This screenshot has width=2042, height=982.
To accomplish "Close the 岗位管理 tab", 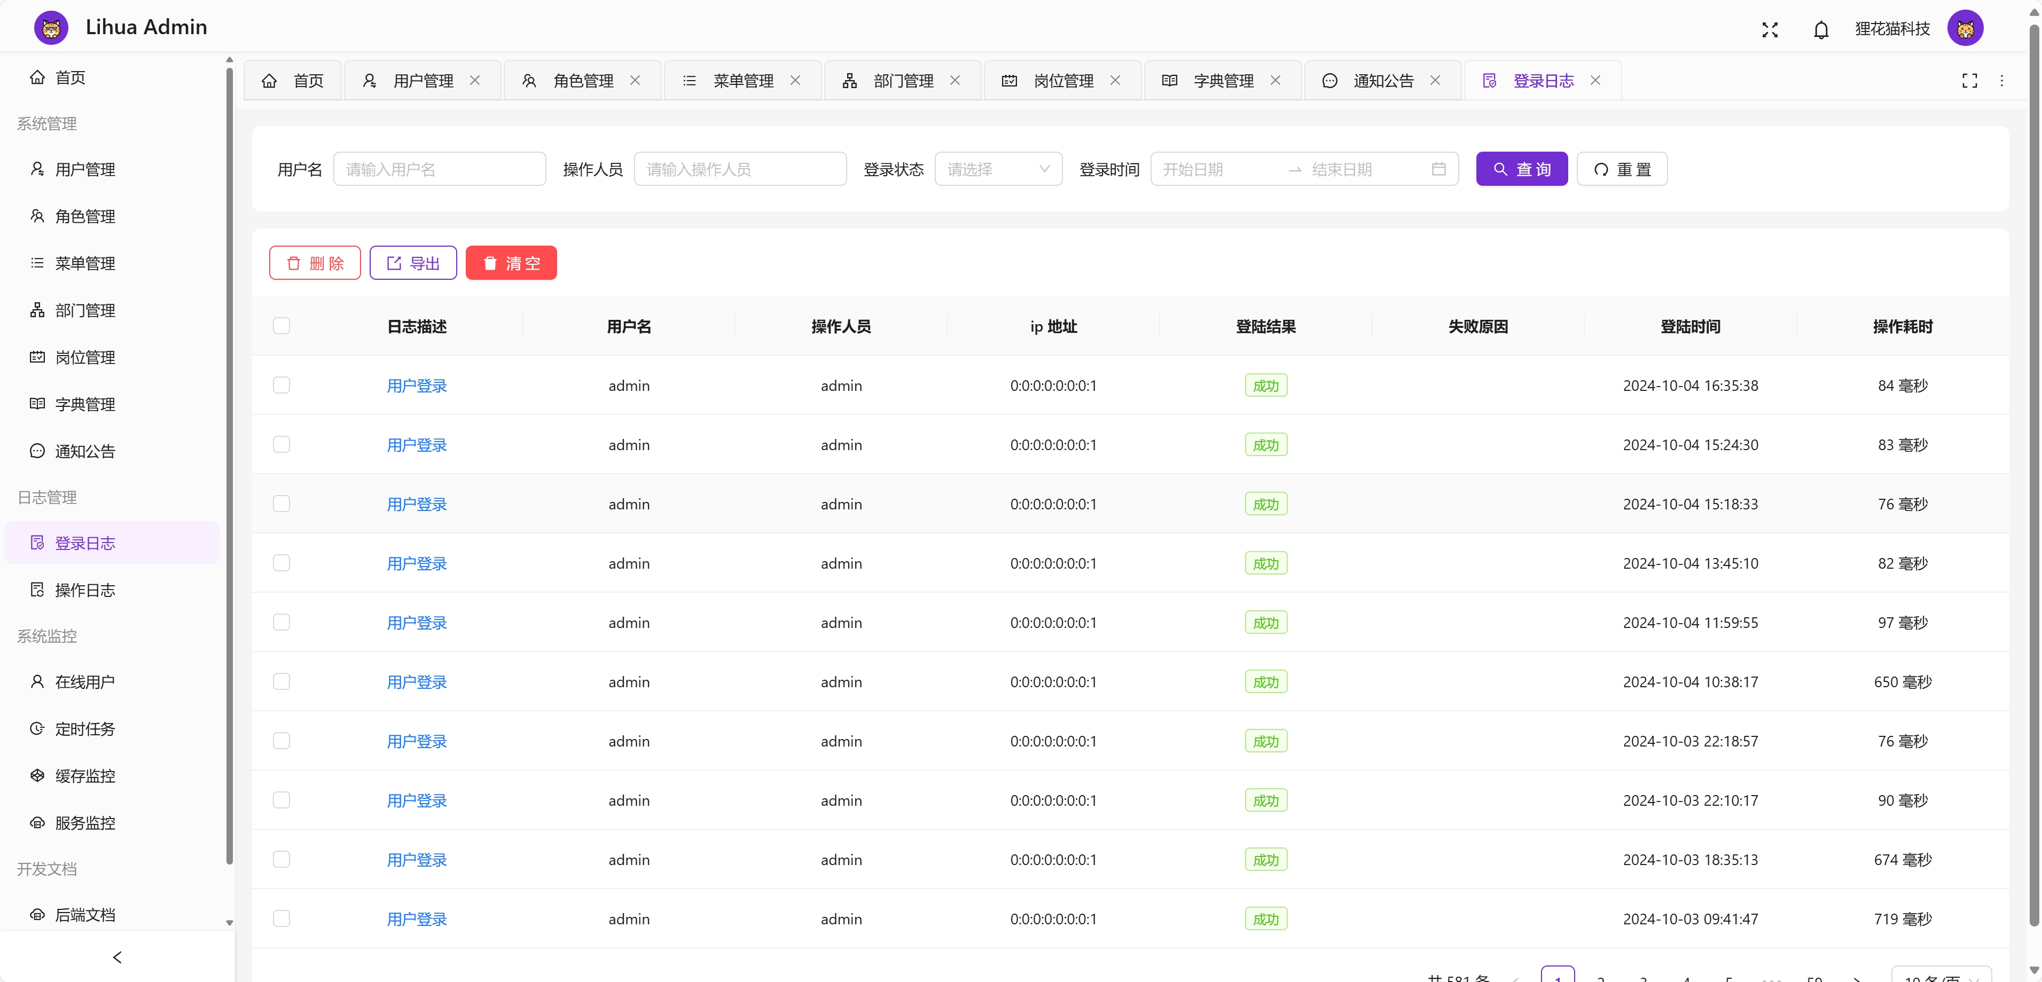I will click(x=1115, y=80).
